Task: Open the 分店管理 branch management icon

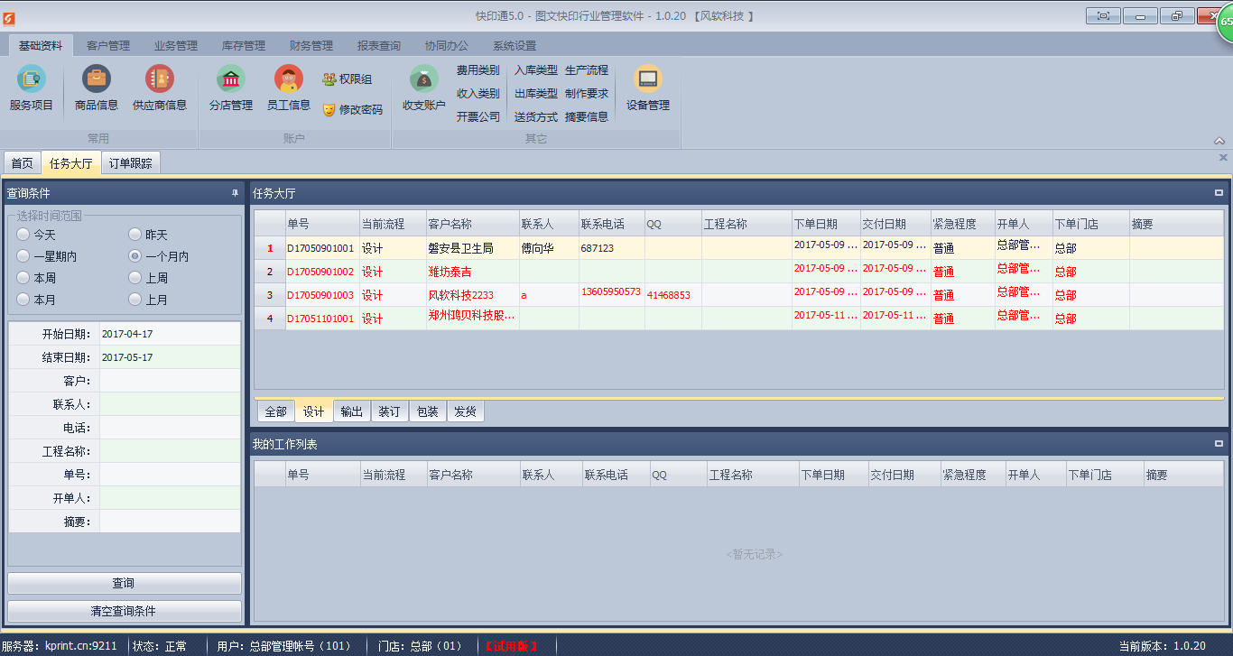Action: [231, 80]
